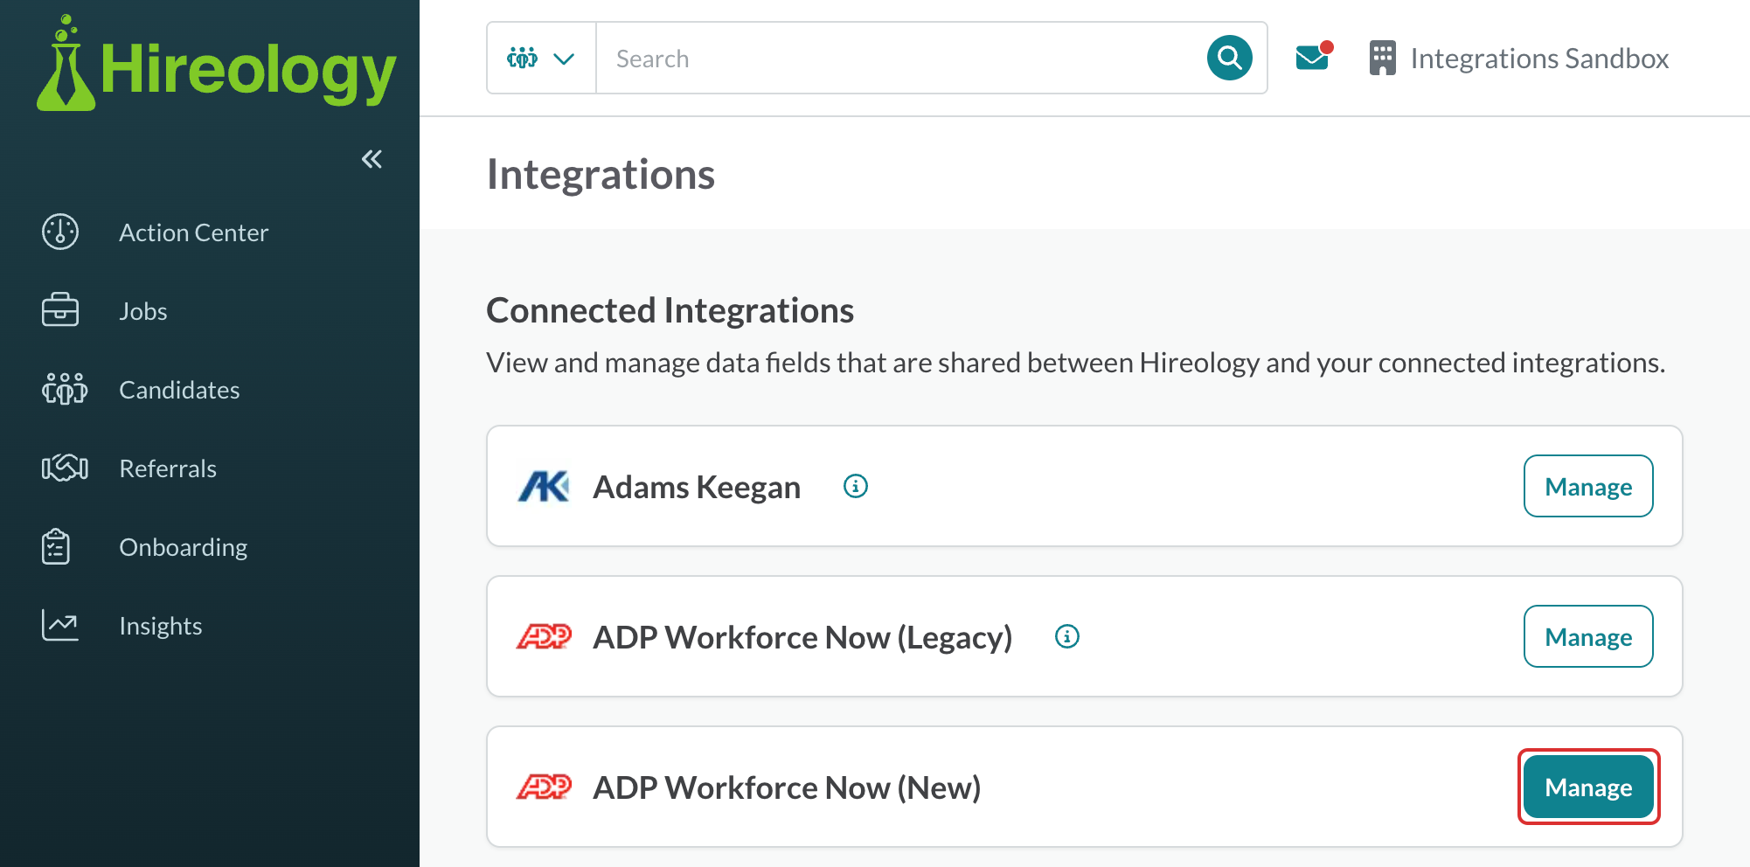Click ADP Workforce Now (Legacy) title text
This screenshot has height=867, width=1750.
coord(802,637)
